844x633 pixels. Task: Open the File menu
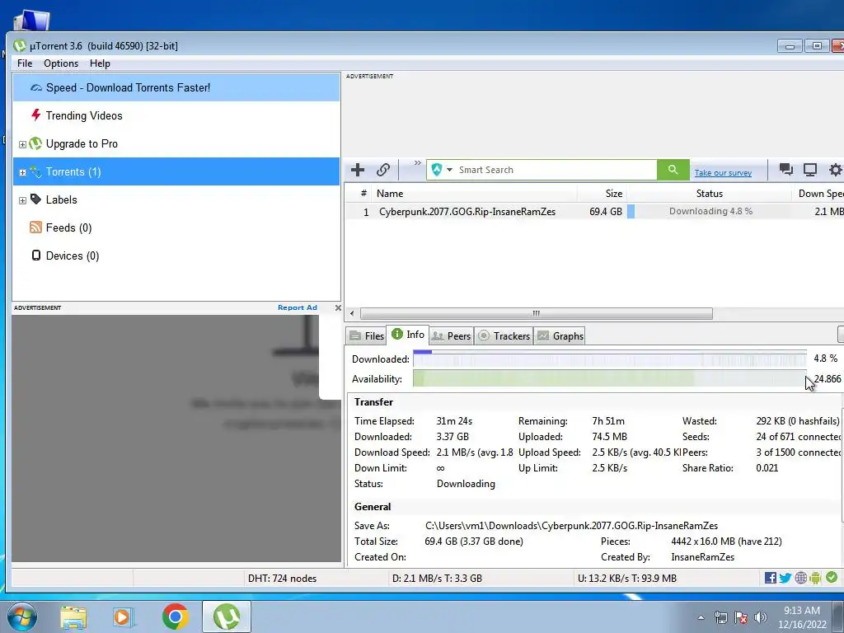point(25,63)
